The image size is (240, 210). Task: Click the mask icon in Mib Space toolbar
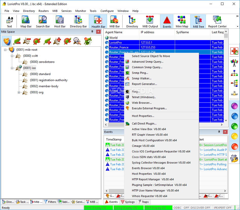[7, 41]
